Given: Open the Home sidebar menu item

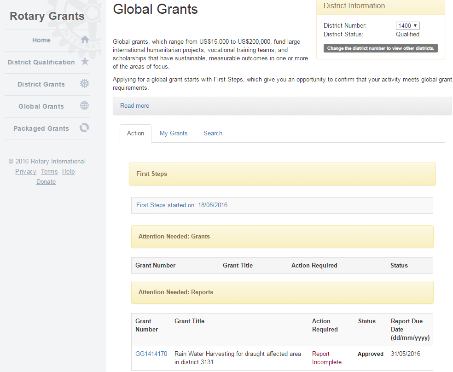Looking at the screenshot, I should pos(41,40).
